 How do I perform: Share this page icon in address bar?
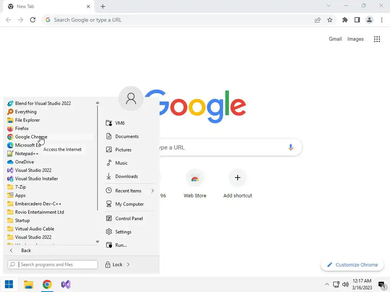click(318, 20)
